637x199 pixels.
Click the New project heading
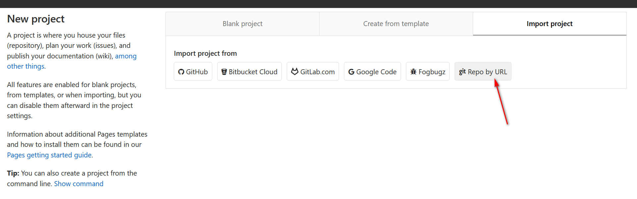pyautogui.click(x=36, y=19)
